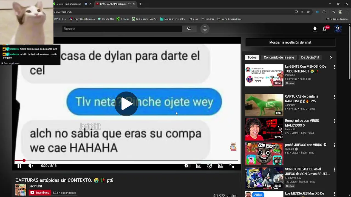
Task: Open the notifications bell with 9+ badge
Action: click(325, 29)
